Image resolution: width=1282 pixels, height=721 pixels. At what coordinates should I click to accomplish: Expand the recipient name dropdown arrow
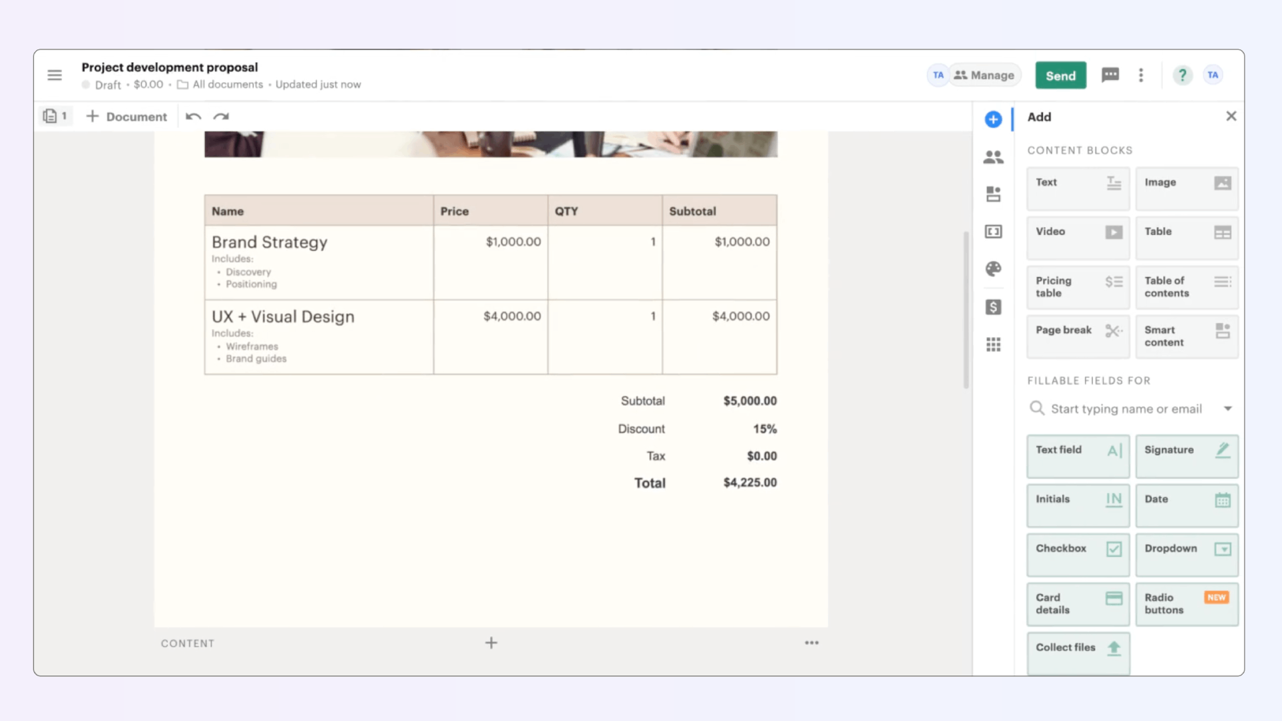point(1227,409)
